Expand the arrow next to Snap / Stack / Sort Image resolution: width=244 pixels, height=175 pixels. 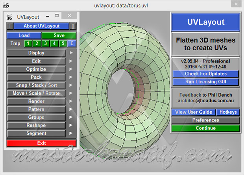tap(71, 85)
